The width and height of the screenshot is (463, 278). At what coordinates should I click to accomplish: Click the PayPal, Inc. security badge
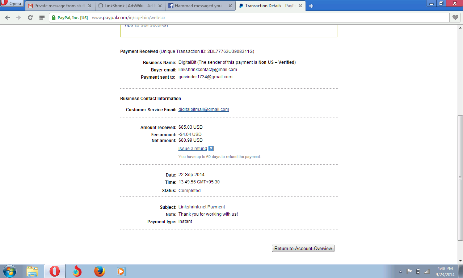coord(70,17)
